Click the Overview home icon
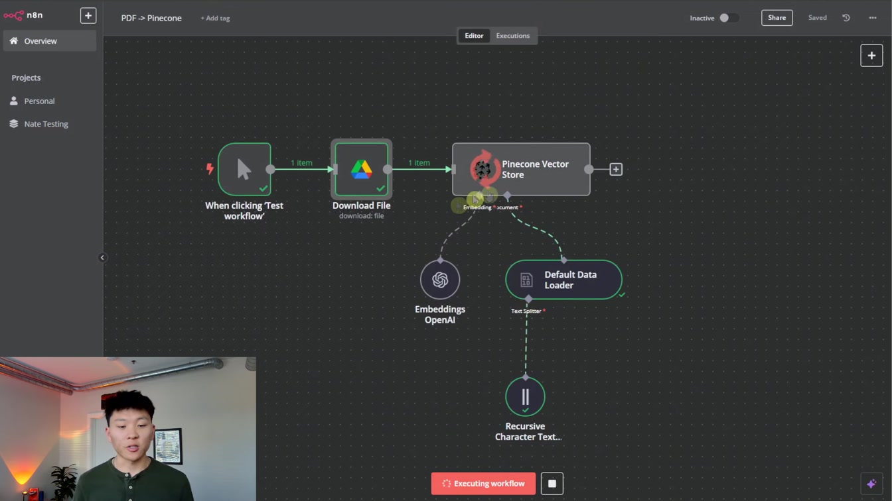This screenshot has width=892, height=501. point(14,41)
